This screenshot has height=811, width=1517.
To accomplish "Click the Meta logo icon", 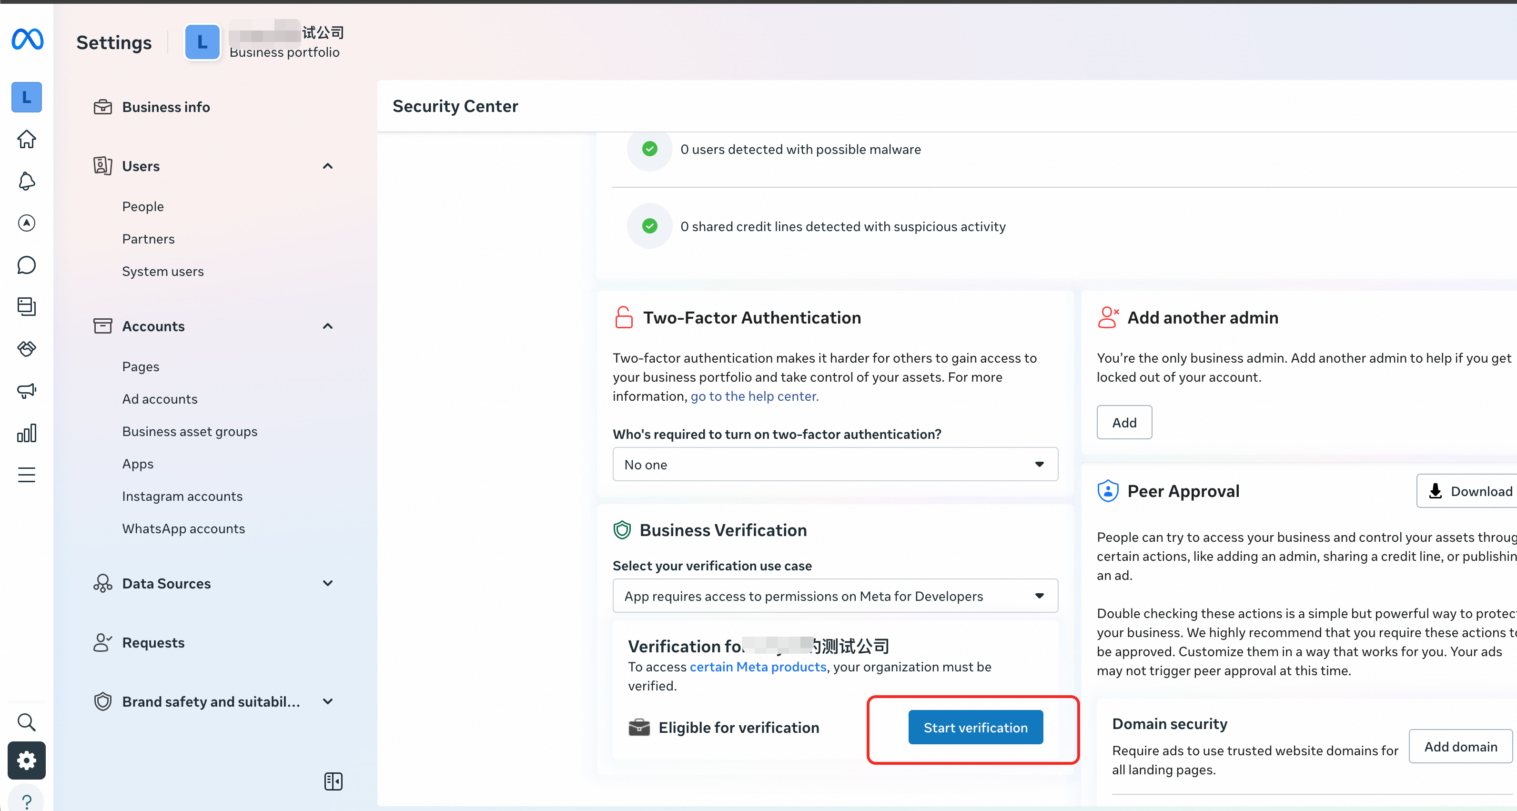I will (x=27, y=40).
